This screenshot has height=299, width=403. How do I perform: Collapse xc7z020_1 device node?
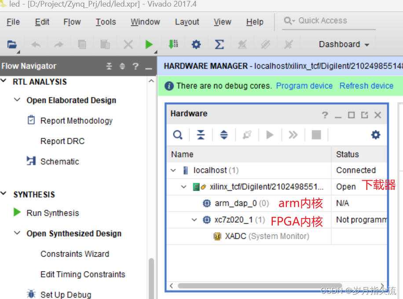click(x=194, y=219)
